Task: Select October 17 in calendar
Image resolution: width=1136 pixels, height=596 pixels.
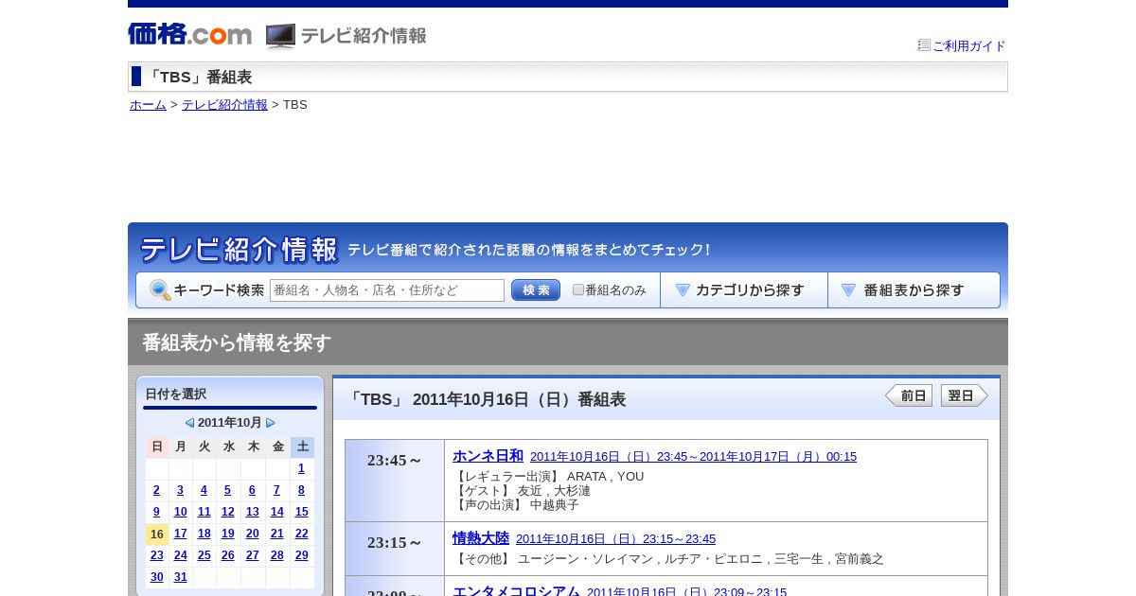Action: click(180, 534)
